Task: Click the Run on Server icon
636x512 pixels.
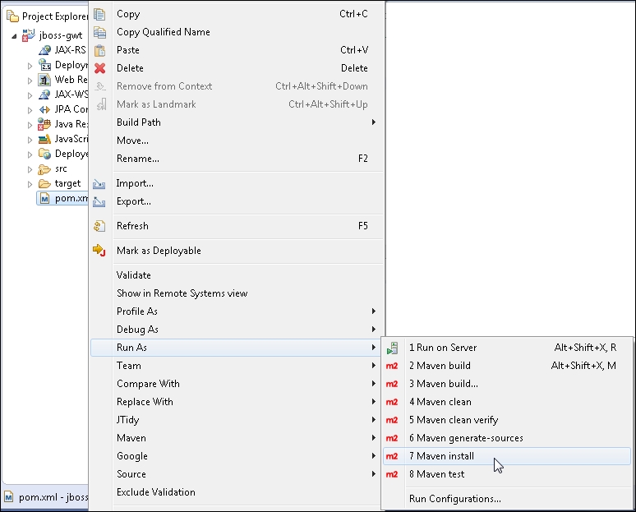Action: 392,348
